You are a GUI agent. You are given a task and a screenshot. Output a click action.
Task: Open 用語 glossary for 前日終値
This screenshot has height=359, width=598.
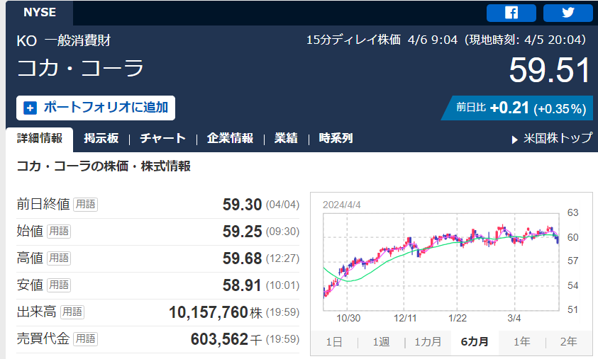pyautogui.click(x=85, y=205)
